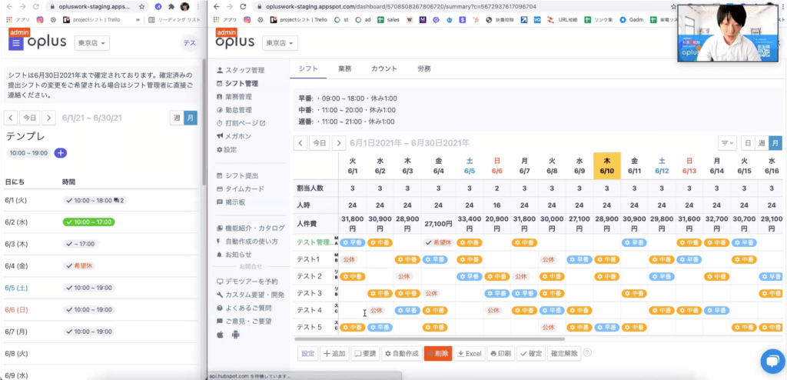The image size is (787, 380).
Task: Click the green 10:00 ~ 17:00 shift on 6/2
Action: pyautogui.click(x=89, y=222)
